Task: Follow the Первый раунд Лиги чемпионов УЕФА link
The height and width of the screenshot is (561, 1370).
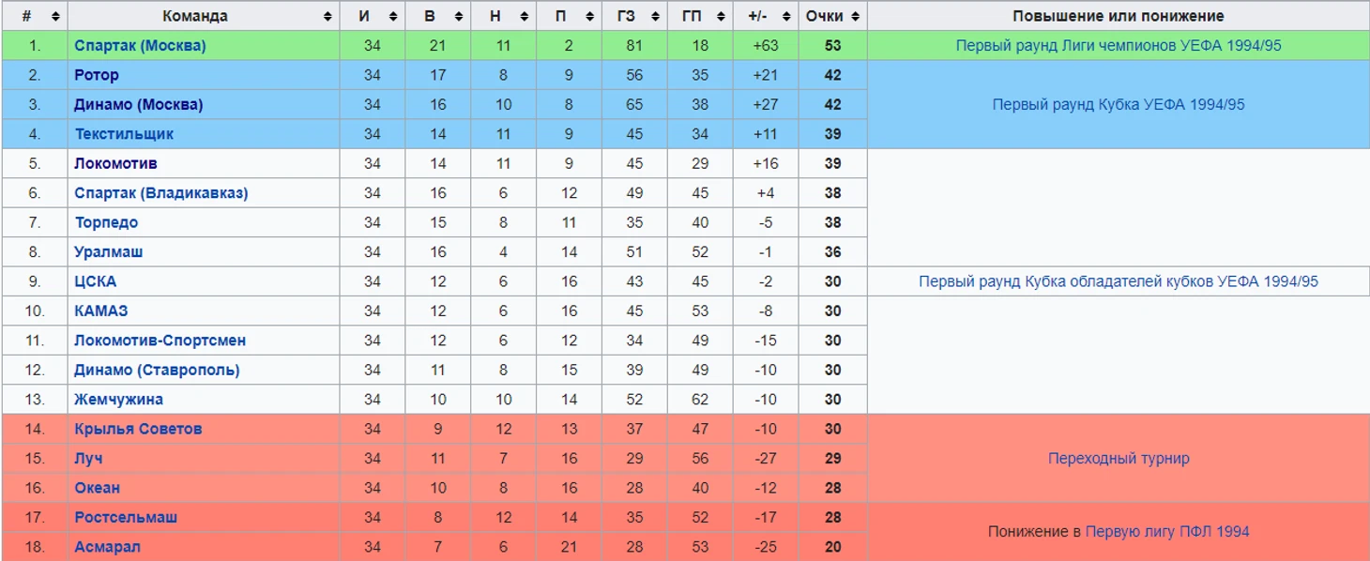Action: pyautogui.click(x=1119, y=45)
